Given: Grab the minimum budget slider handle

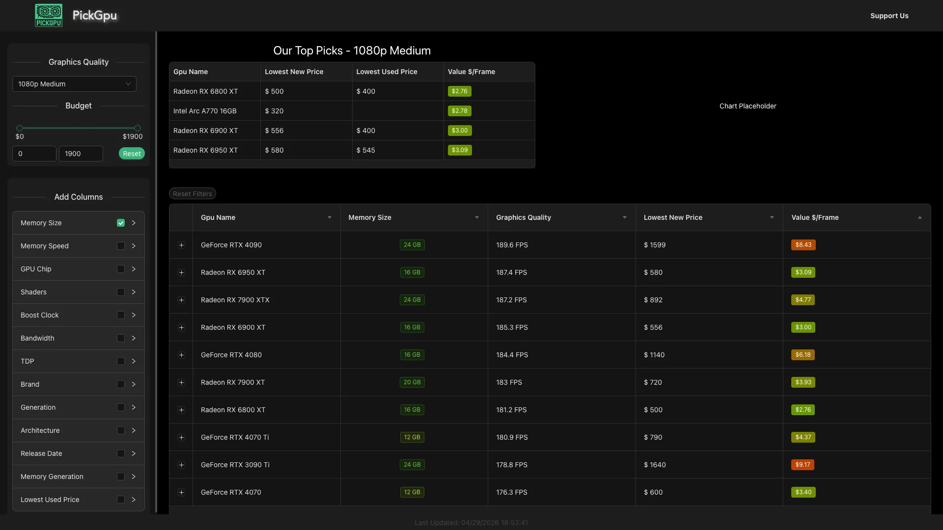Looking at the screenshot, I should click(20, 128).
